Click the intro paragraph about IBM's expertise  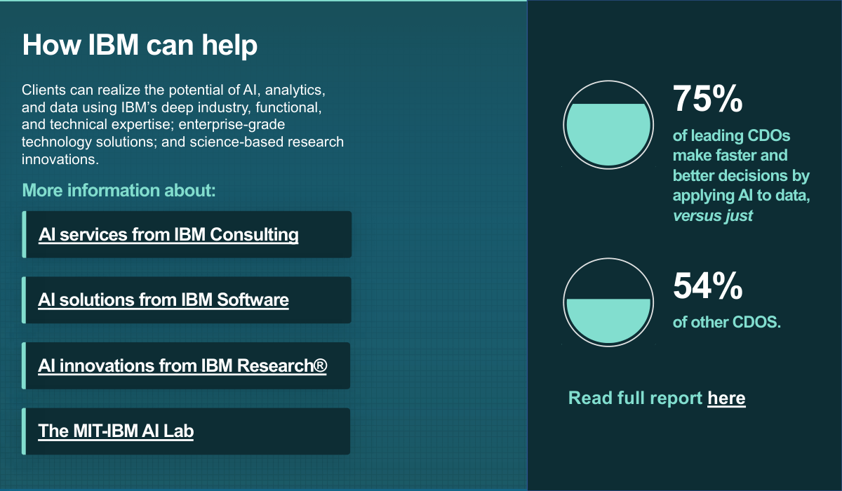click(183, 125)
